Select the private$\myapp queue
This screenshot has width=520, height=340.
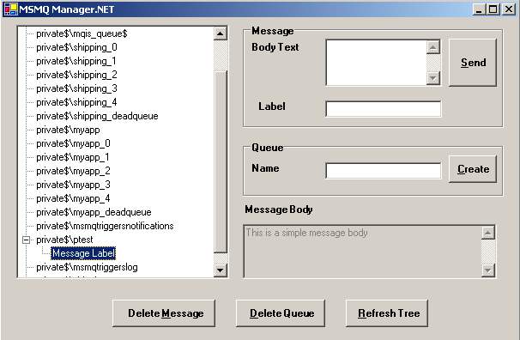68,130
